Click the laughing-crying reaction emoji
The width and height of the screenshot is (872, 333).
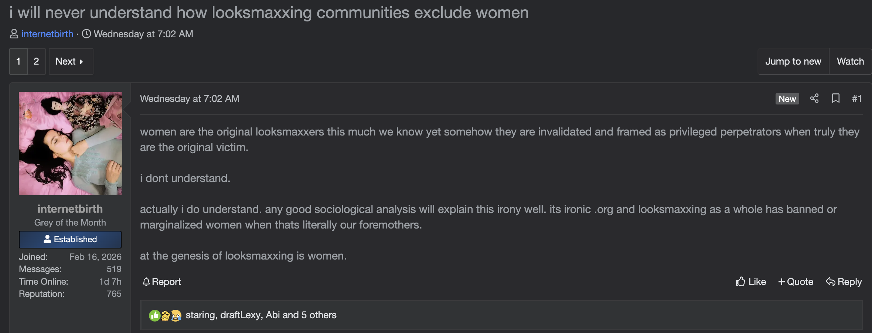[177, 315]
